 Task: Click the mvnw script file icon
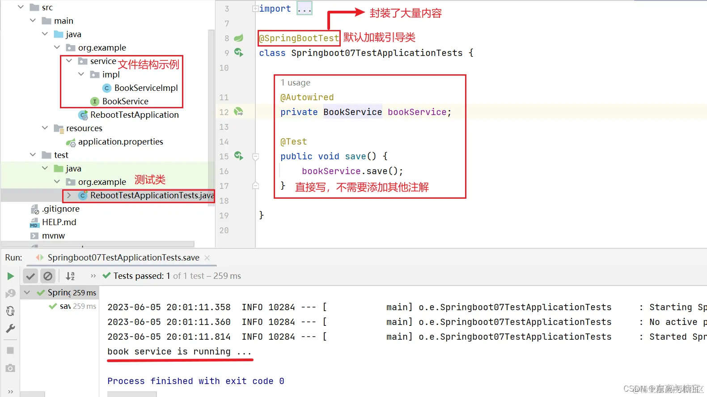(34, 235)
